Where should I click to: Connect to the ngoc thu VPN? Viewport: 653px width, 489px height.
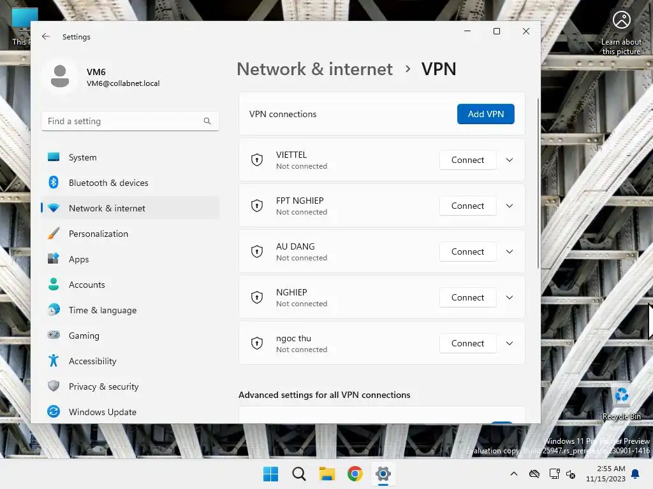point(467,343)
